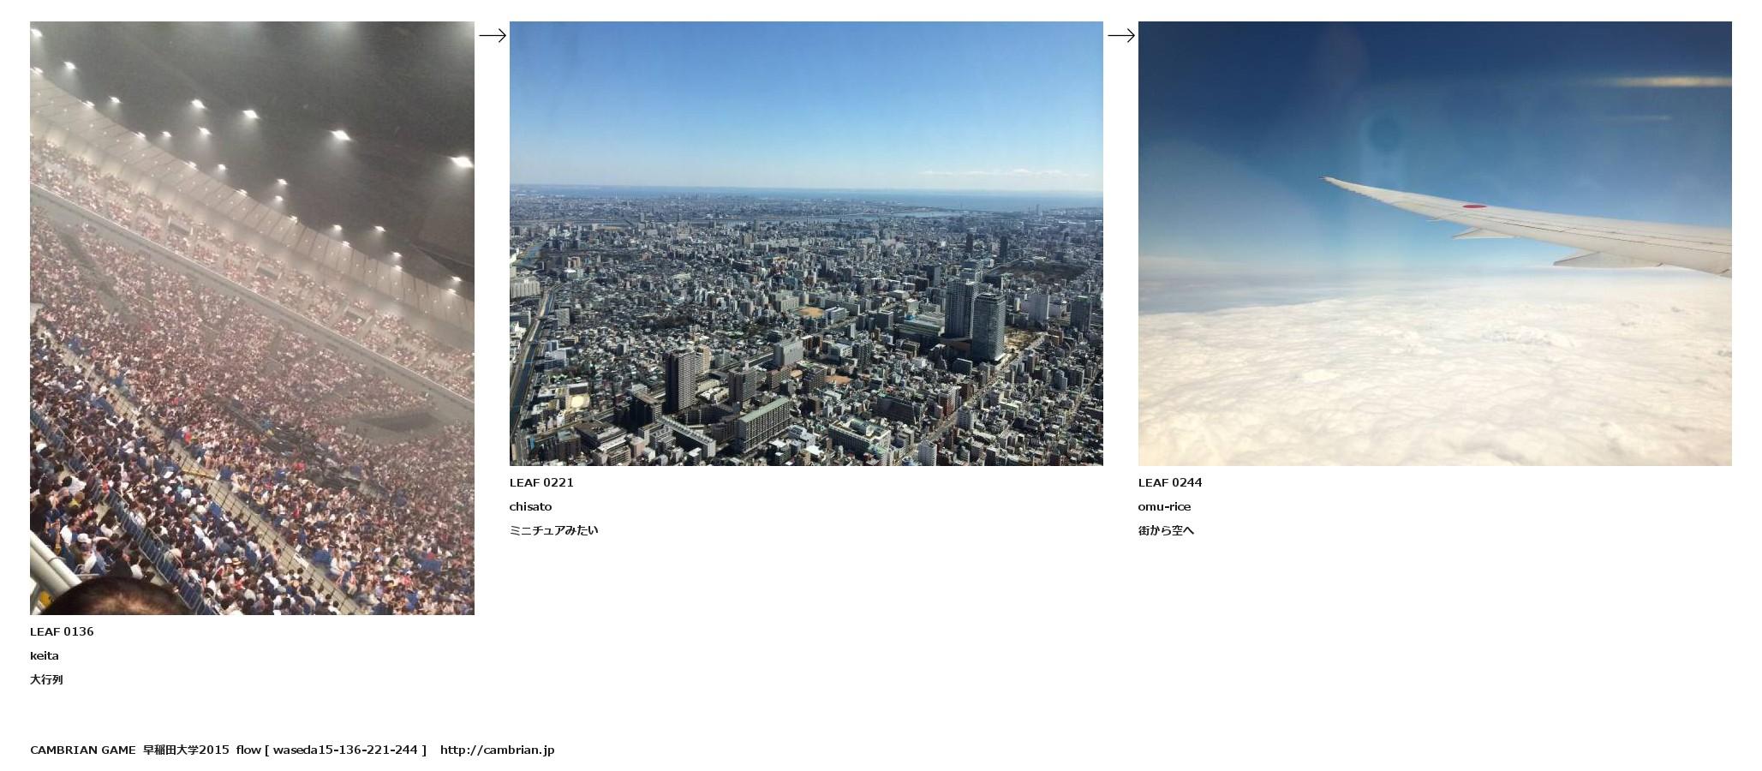Click the 早稲田大学2015 footer text

(186, 750)
